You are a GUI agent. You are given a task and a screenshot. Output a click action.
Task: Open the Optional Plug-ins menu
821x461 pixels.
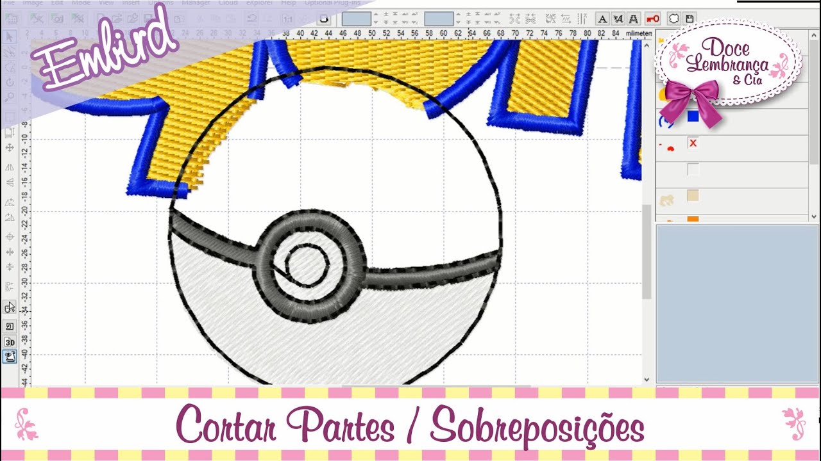tap(332, 4)
